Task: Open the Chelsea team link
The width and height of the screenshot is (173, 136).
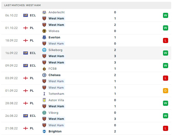Action: click(54, 75)
